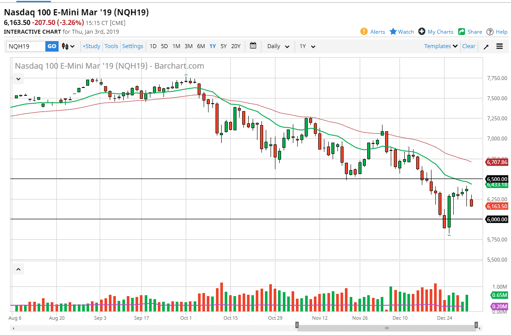Open the hamburger chart menu
The height and width of the screenshot is (335, 511).
(499, 46)
